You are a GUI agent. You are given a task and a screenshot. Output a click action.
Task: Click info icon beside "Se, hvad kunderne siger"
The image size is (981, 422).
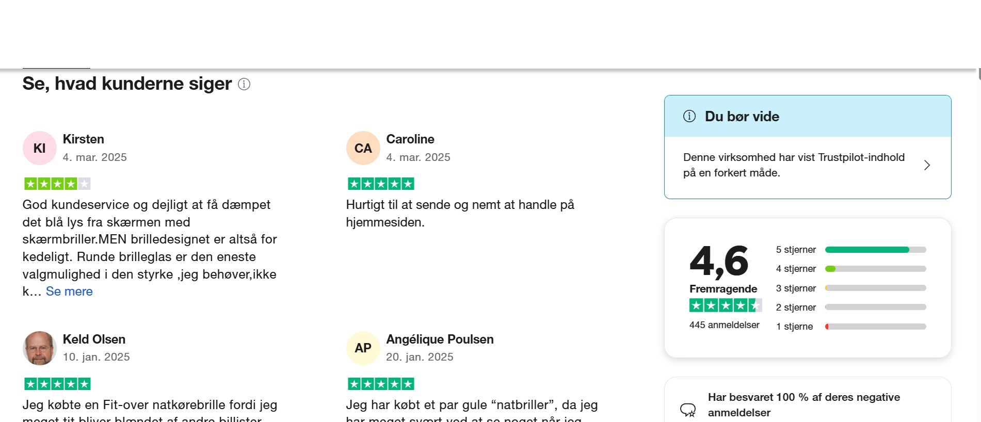244,84
